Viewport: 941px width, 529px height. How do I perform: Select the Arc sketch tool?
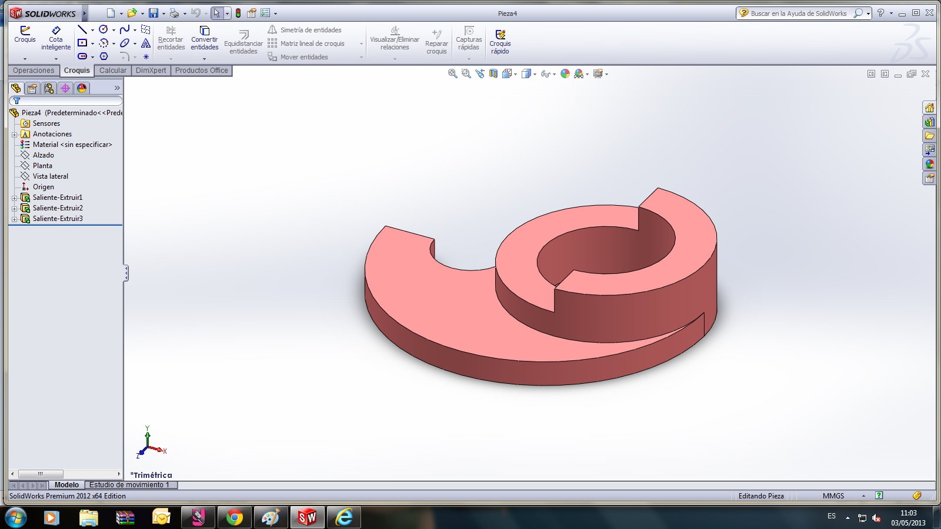coord(104,43)
